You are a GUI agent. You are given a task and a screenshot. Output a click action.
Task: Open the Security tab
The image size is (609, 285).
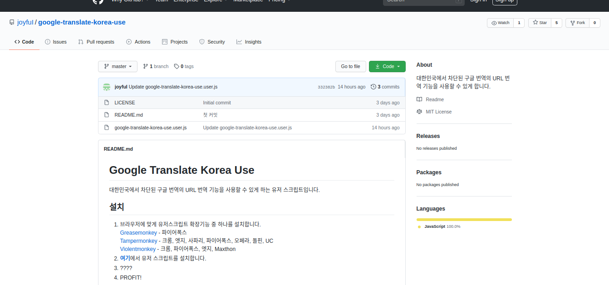[x=212, y=42]
